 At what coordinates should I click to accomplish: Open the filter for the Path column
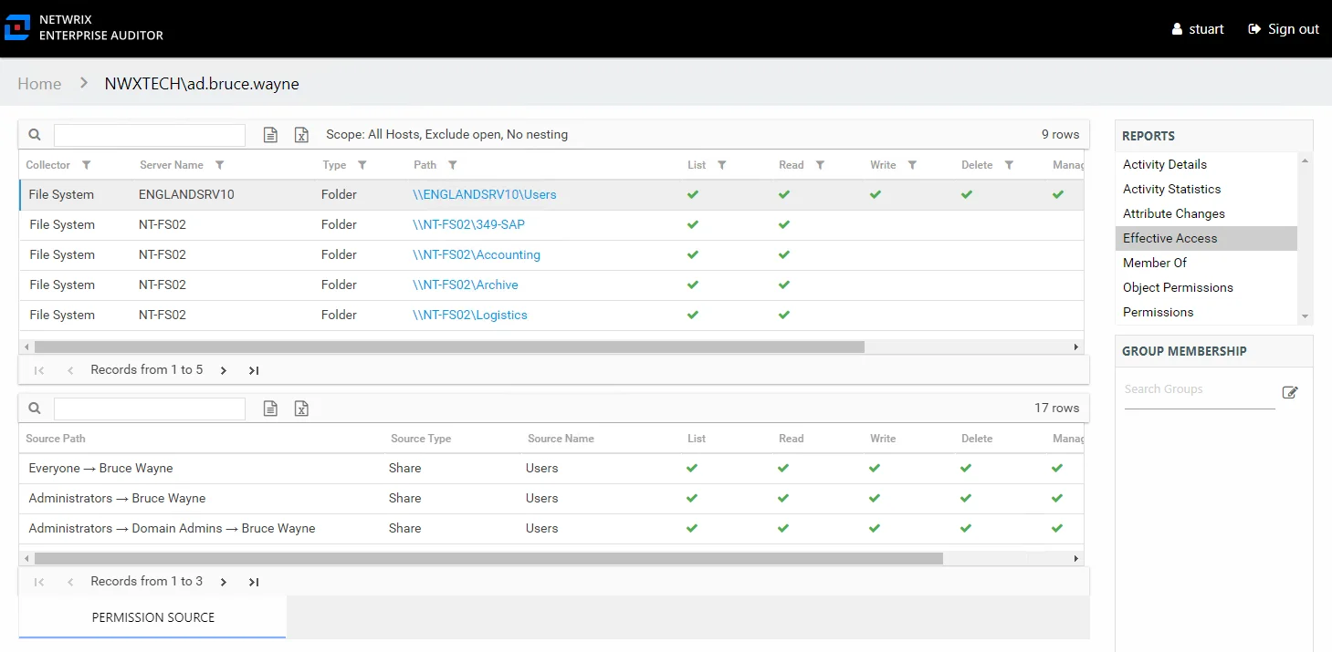(x=453, y=165)
